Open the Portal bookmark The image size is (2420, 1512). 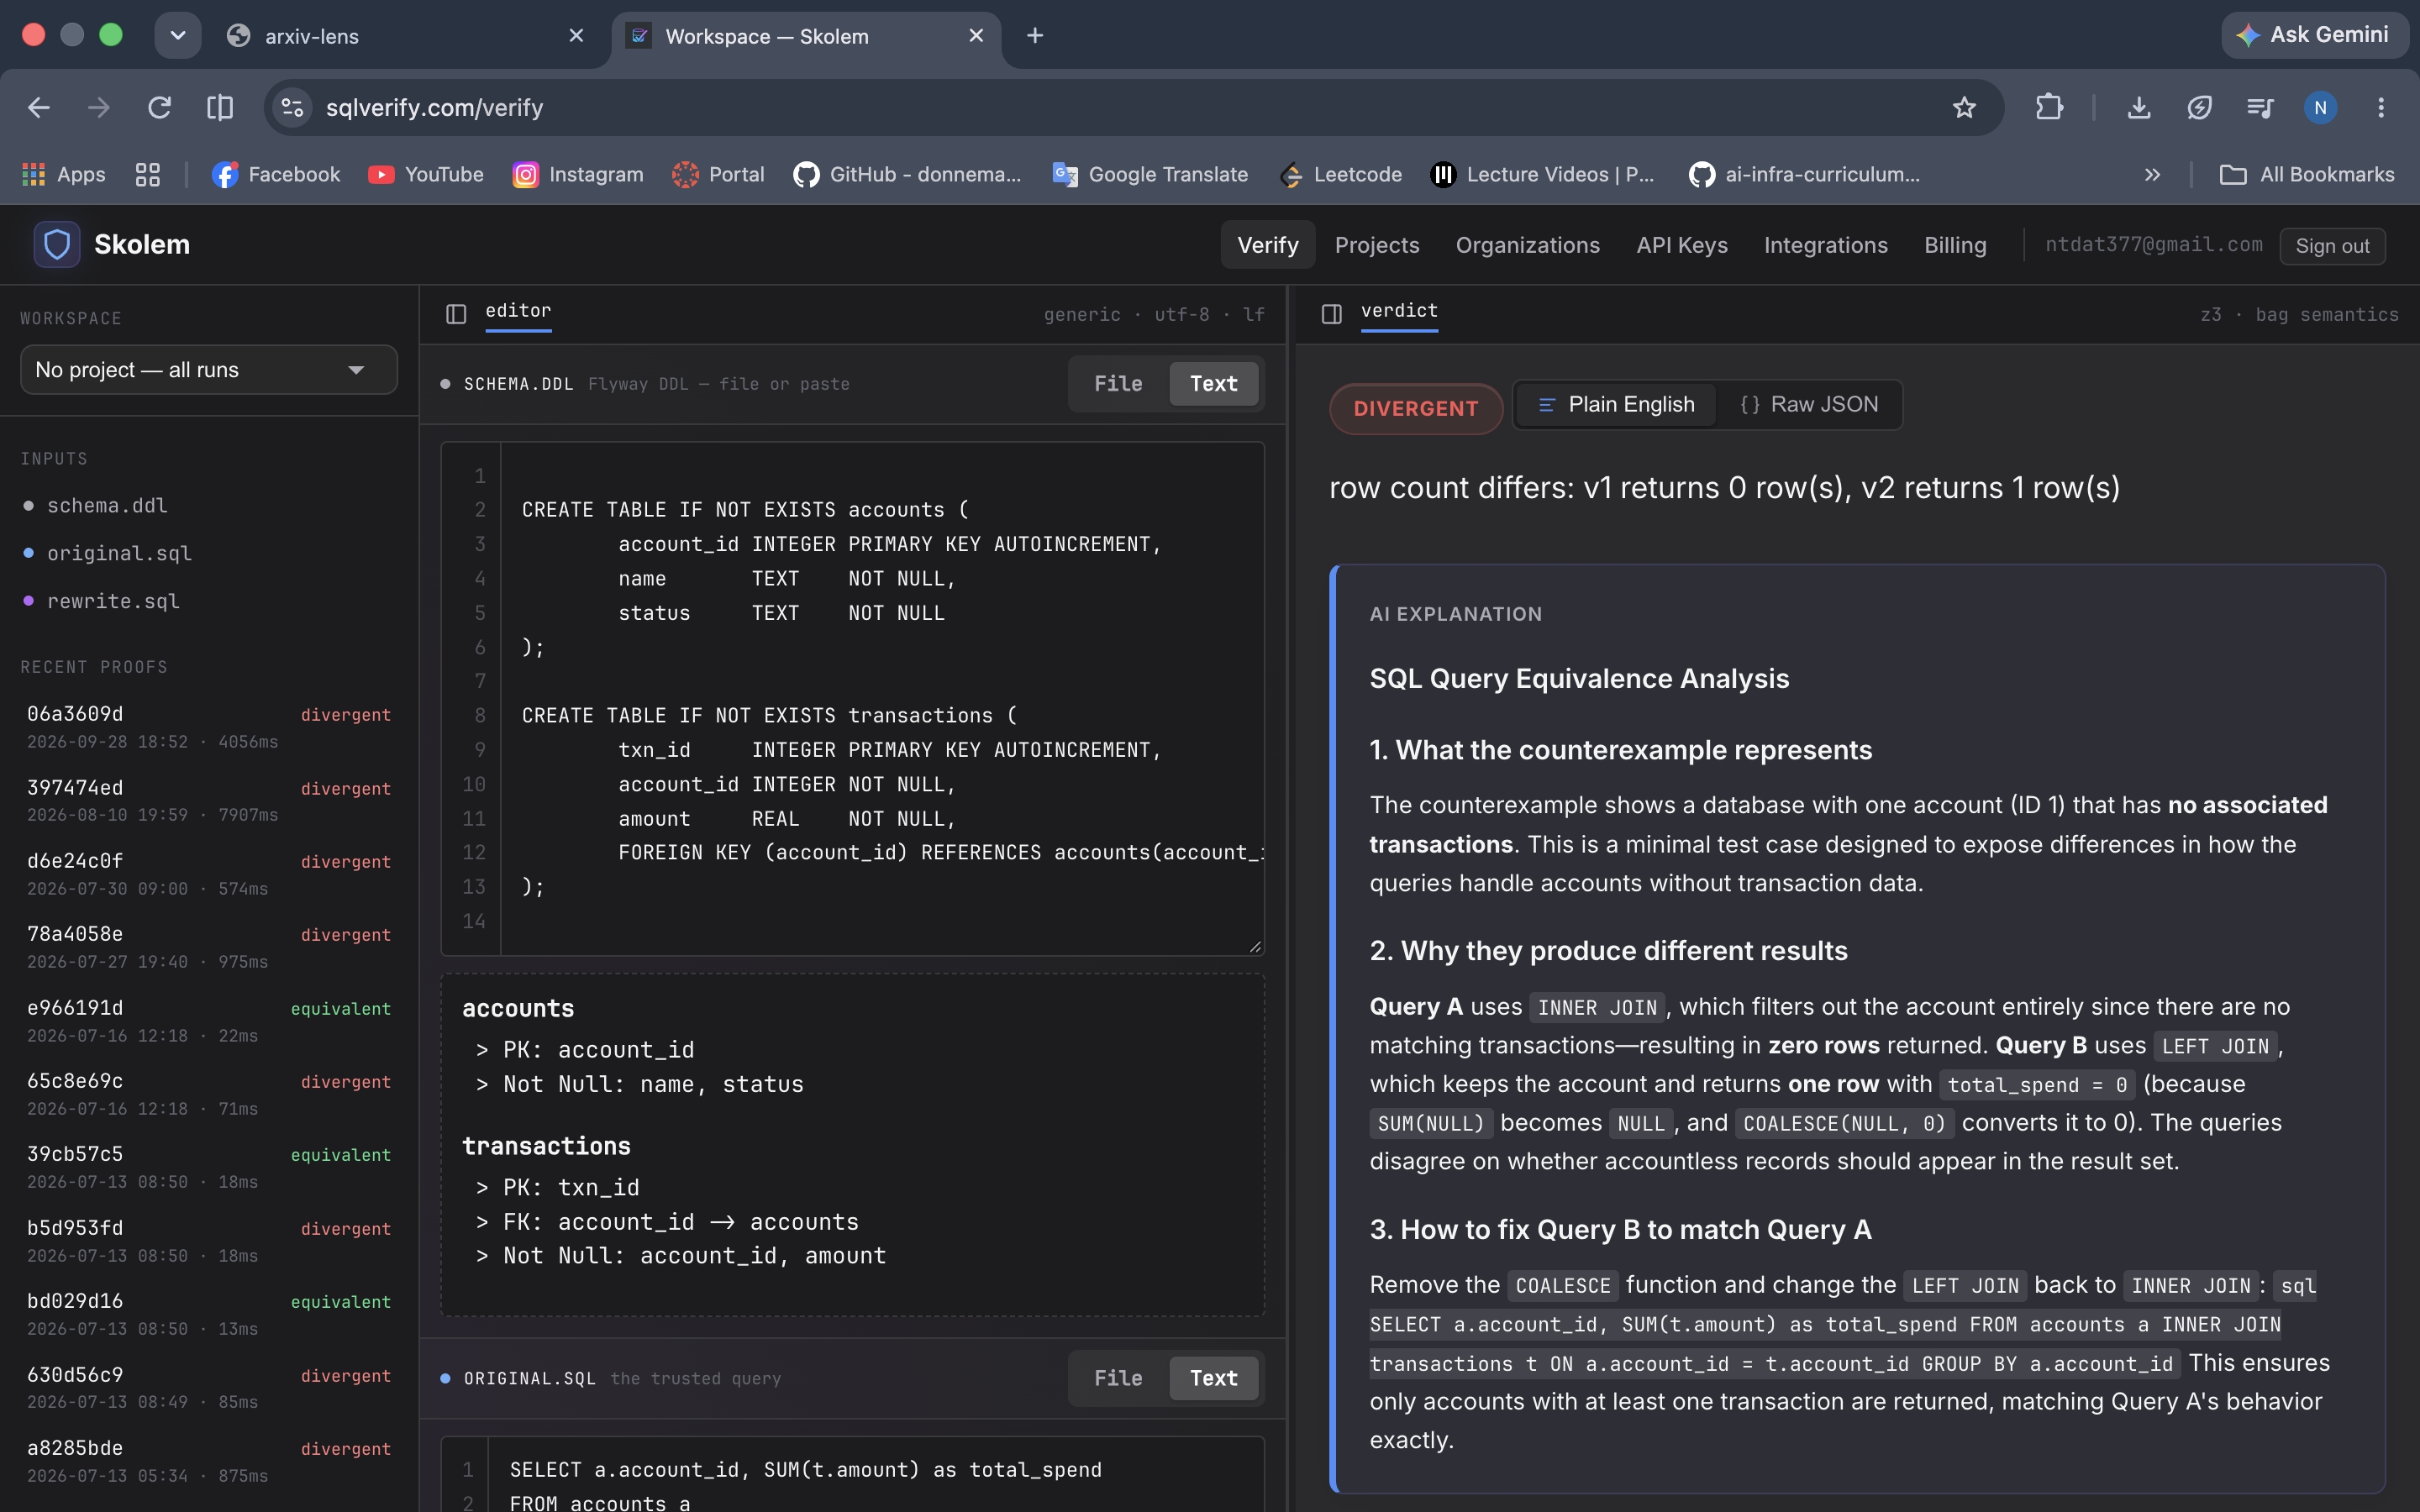point(718,174)
